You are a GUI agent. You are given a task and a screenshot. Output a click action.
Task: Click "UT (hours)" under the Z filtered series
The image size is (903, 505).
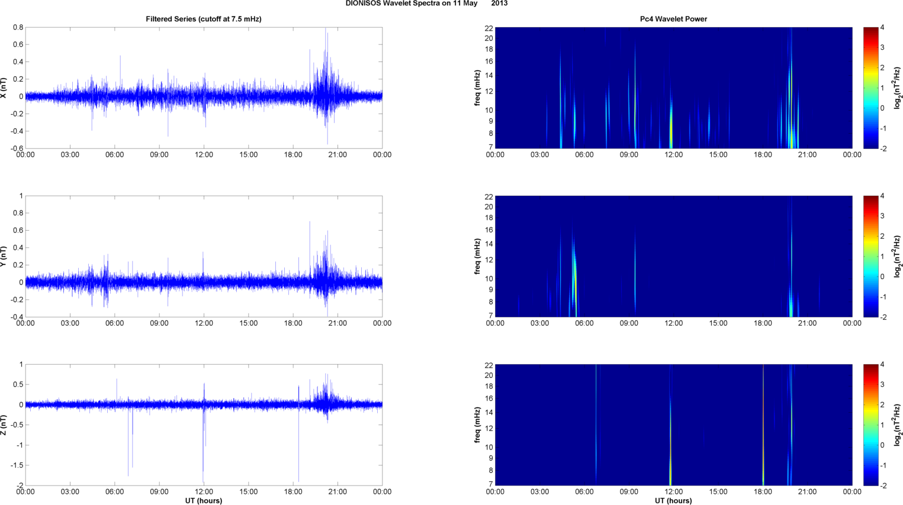(204, 501)
